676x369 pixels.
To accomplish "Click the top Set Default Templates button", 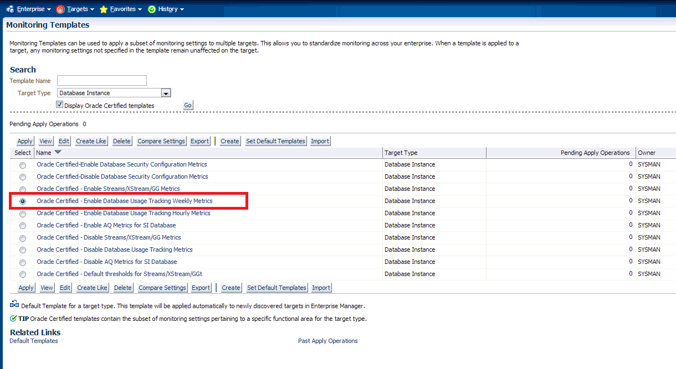I will pos(275,141).
